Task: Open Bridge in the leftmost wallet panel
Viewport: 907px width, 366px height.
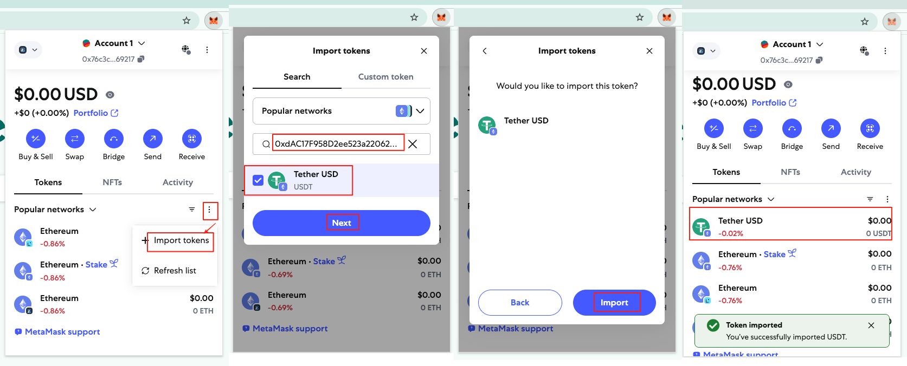Action: click(x=114, y=139)
